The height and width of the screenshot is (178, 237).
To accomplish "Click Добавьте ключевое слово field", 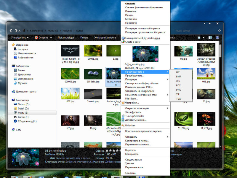I will click(x=79, y=162).
